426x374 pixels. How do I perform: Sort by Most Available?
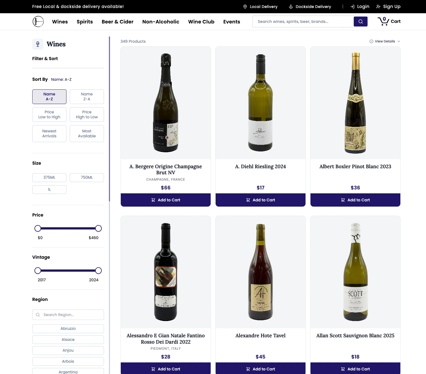point(87,133)
